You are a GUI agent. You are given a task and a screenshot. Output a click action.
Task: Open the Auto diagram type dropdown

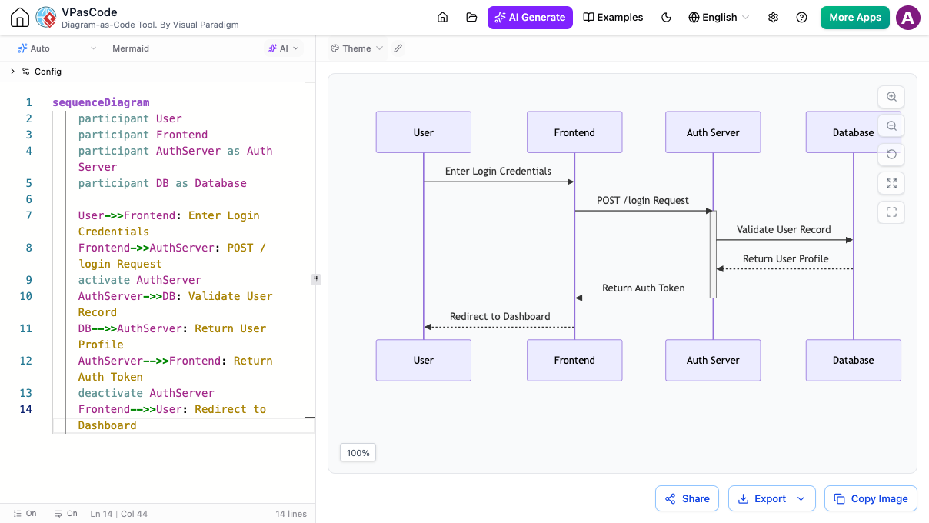pyautogui.click(x=57, y=48)
